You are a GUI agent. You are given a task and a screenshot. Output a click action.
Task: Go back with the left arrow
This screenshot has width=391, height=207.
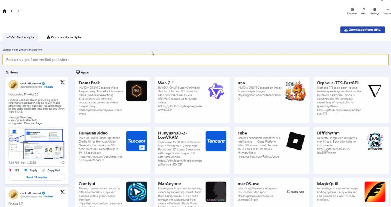pos(12,11)
